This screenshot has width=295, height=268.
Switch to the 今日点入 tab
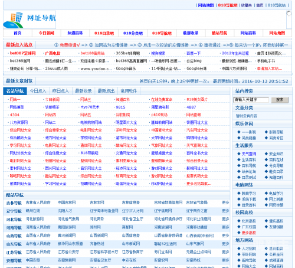pos(38,91)
